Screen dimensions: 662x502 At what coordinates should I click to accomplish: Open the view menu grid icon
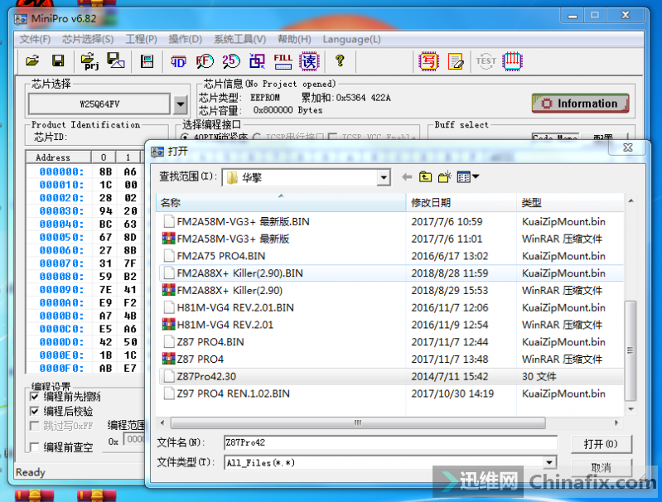click(x=468, y=177)
